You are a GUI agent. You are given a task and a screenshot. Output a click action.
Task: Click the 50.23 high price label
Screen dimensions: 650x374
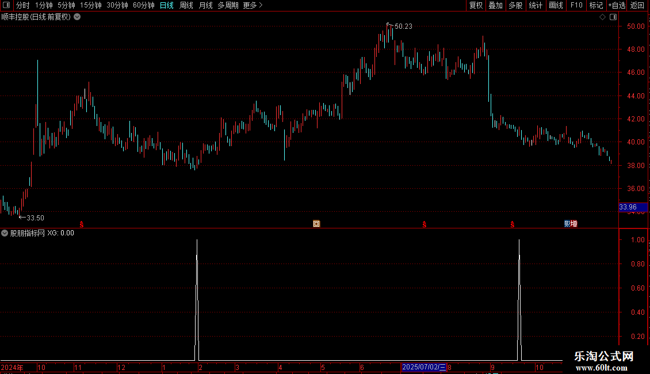[403, 26]
